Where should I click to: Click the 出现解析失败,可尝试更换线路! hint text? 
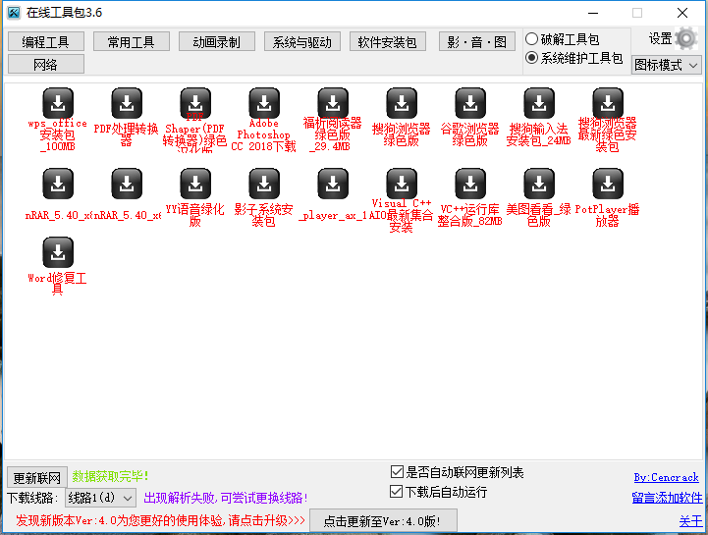tap(226, 498)
